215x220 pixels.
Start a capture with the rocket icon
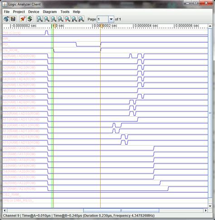click(x=23, y=19)
